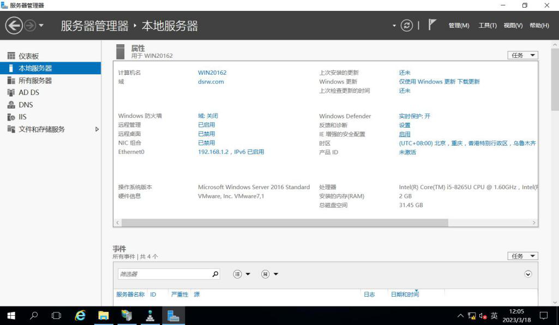Click Ethernet0 192.168.1.2 link

click(231, 152)
